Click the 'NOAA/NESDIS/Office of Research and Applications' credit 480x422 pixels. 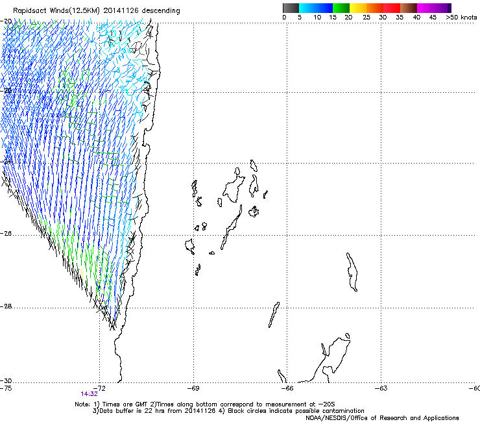tap(382, 418)
